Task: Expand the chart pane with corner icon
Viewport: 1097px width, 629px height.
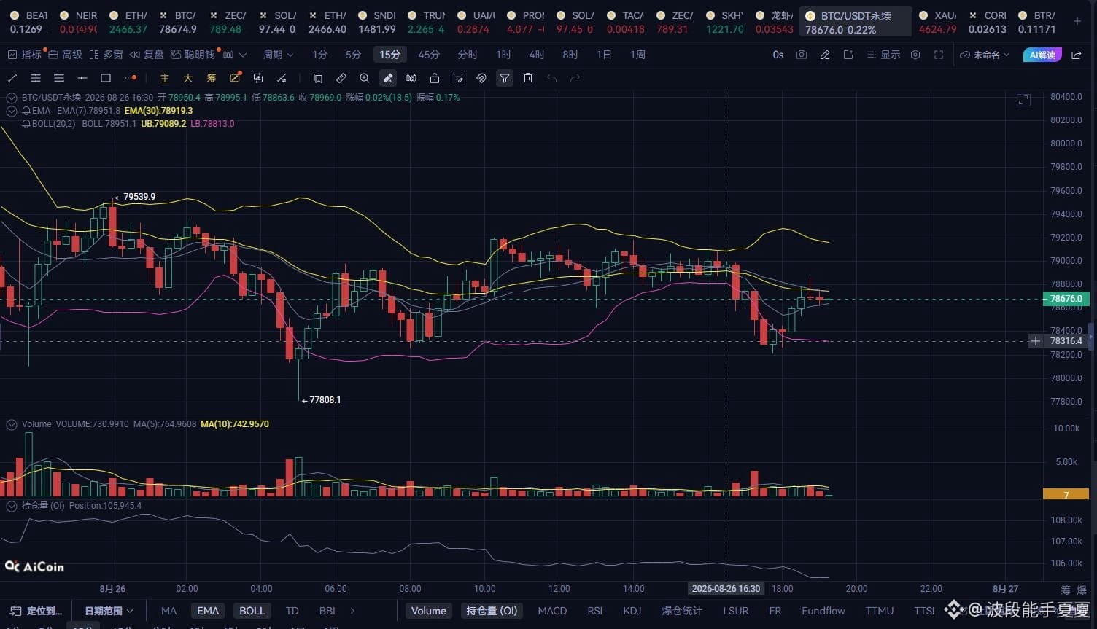Action: click(1024, 100)
